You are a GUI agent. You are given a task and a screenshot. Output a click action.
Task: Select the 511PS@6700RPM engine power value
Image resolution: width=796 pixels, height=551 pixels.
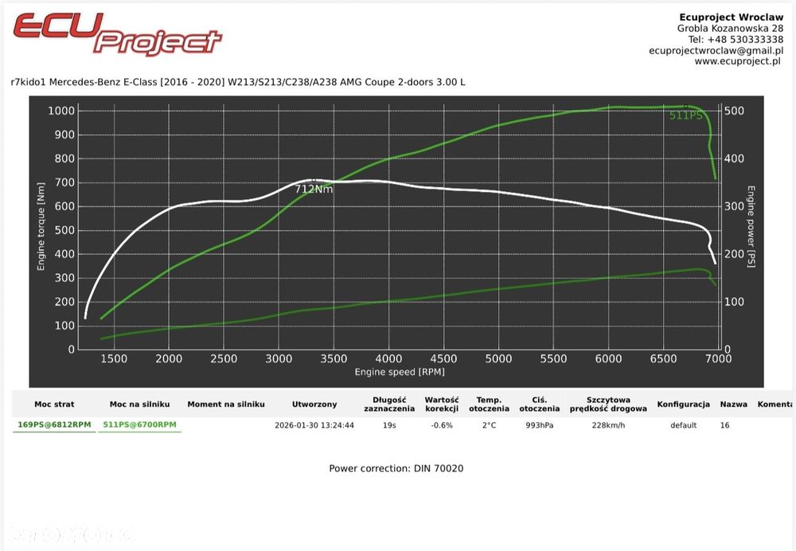[139, 425]
